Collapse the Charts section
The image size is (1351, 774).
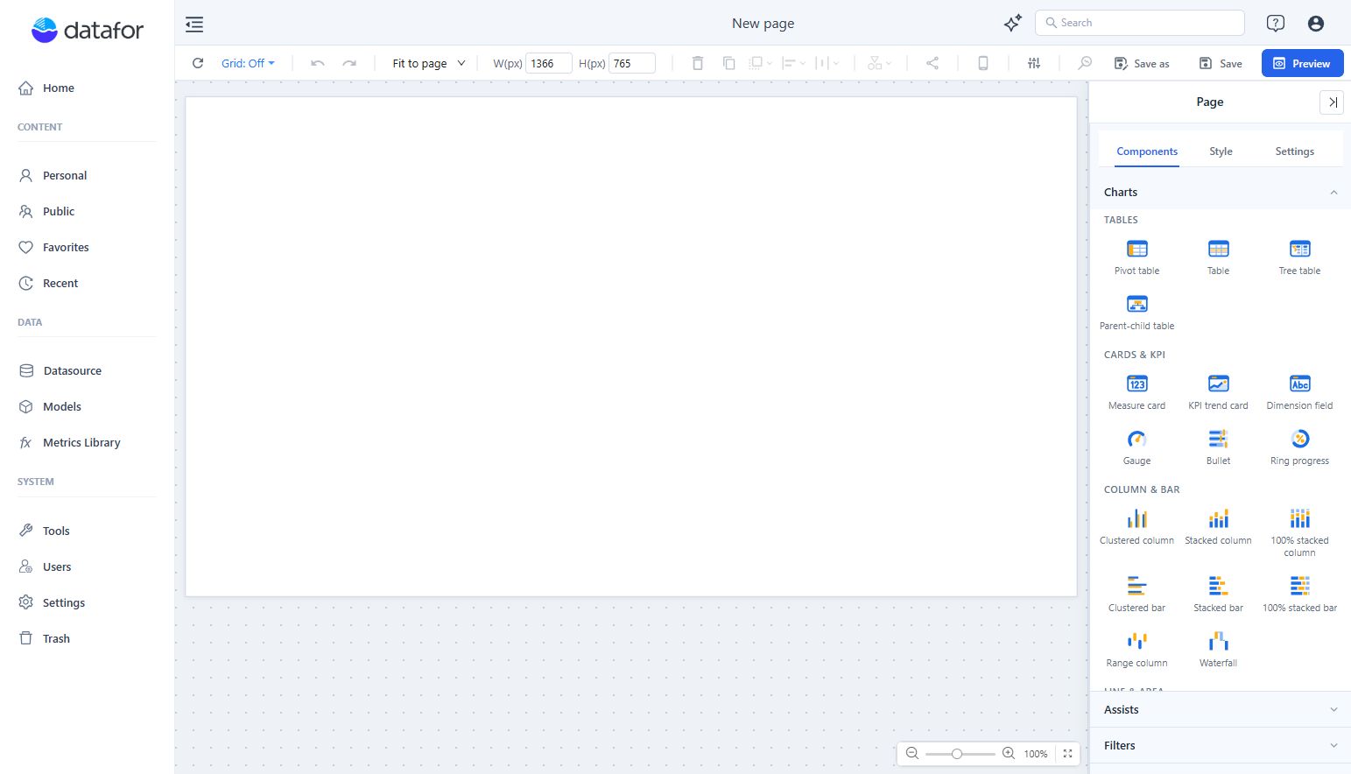click(x=1220, y=192)
